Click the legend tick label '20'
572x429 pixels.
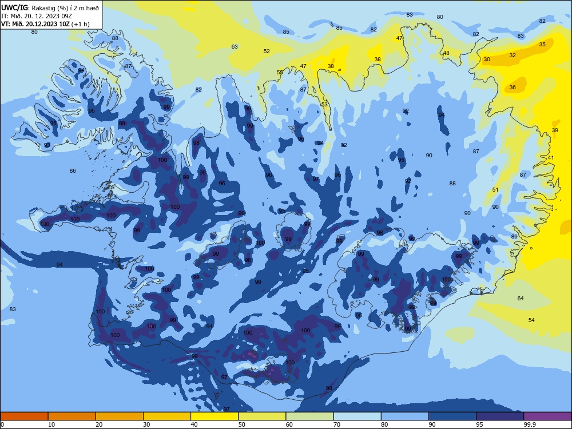click(99, 424)
